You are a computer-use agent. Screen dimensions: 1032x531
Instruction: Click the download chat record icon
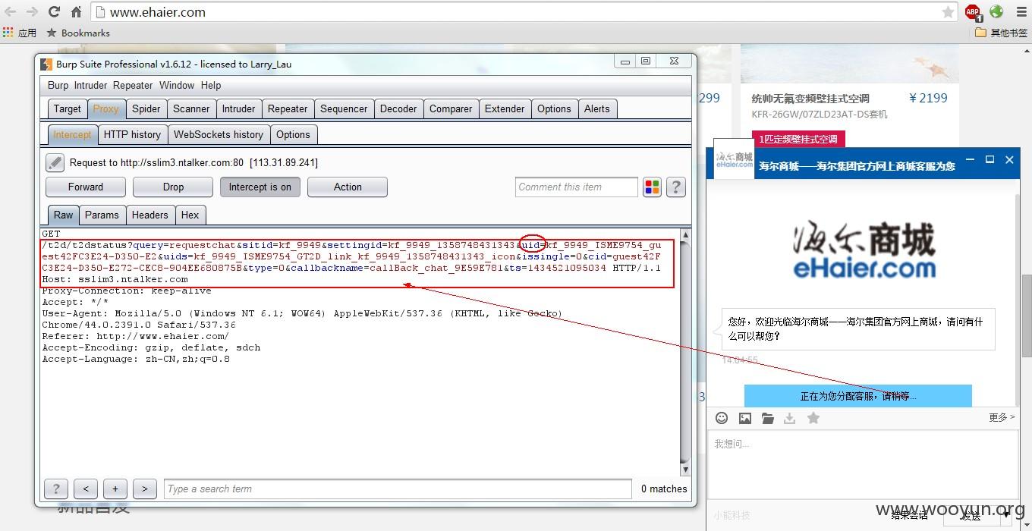tap(790, 418)
